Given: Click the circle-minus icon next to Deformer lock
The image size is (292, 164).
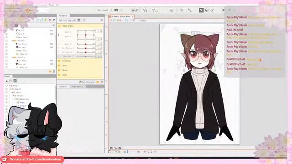Looking at the screenshot, I should click(x=10, y=81).
